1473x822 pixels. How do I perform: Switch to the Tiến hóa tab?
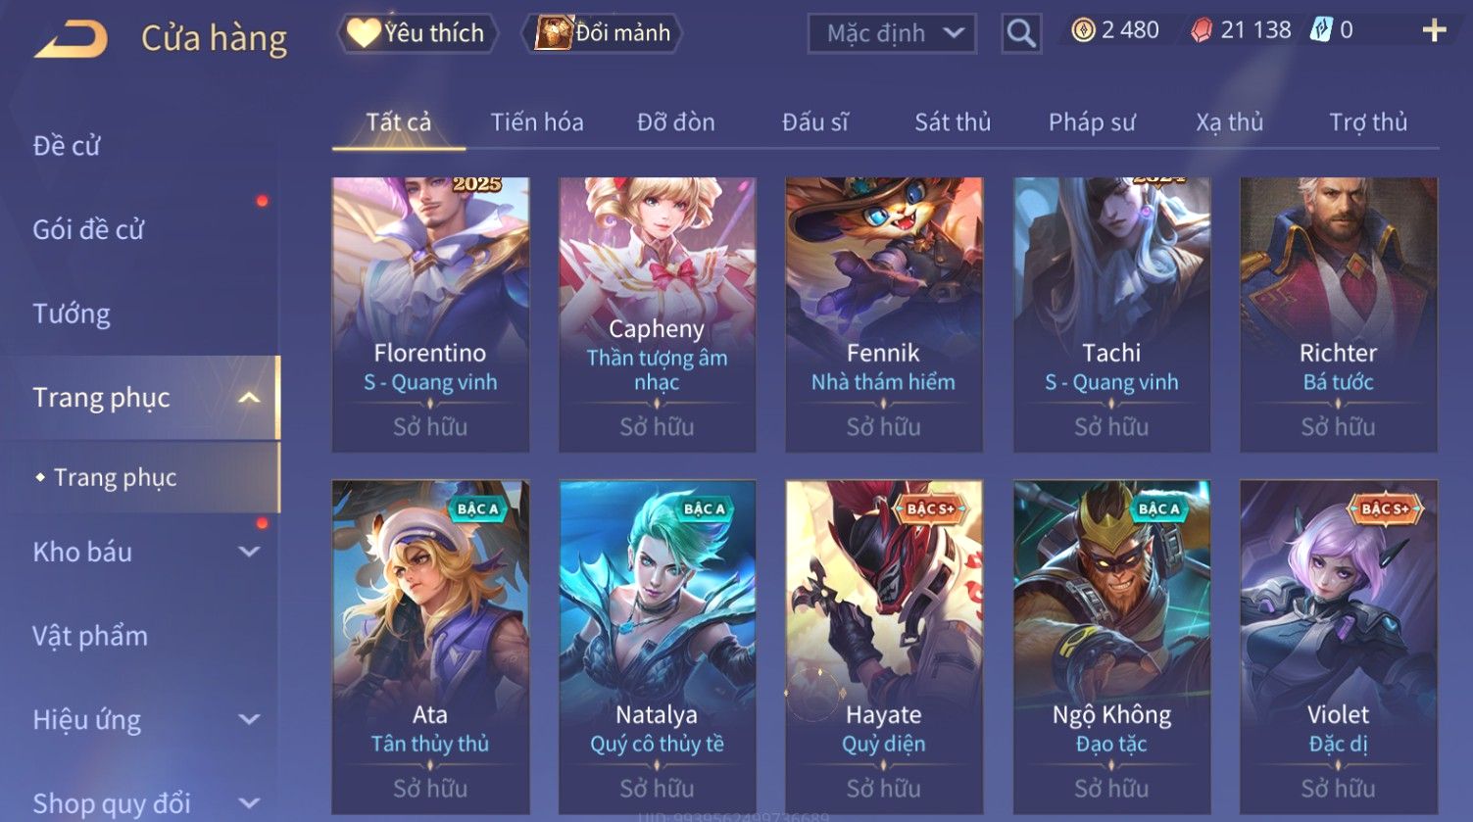(x=537, y=122)
